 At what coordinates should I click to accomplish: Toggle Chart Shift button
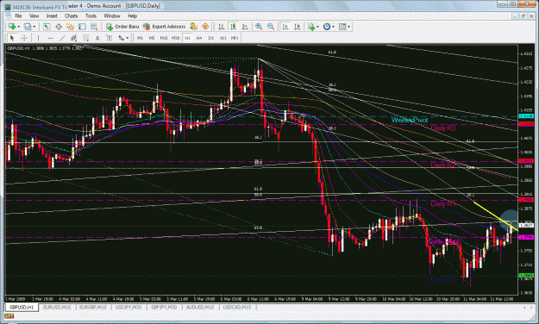tap(298, 27)
